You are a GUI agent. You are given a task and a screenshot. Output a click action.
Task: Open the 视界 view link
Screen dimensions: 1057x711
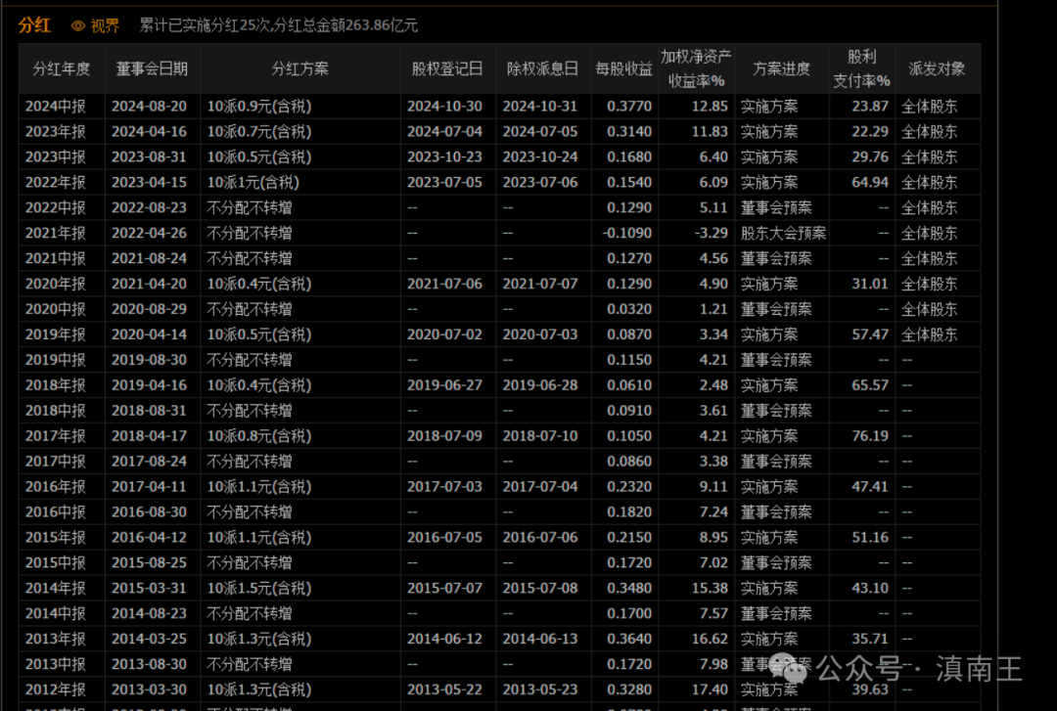point(105,25)
